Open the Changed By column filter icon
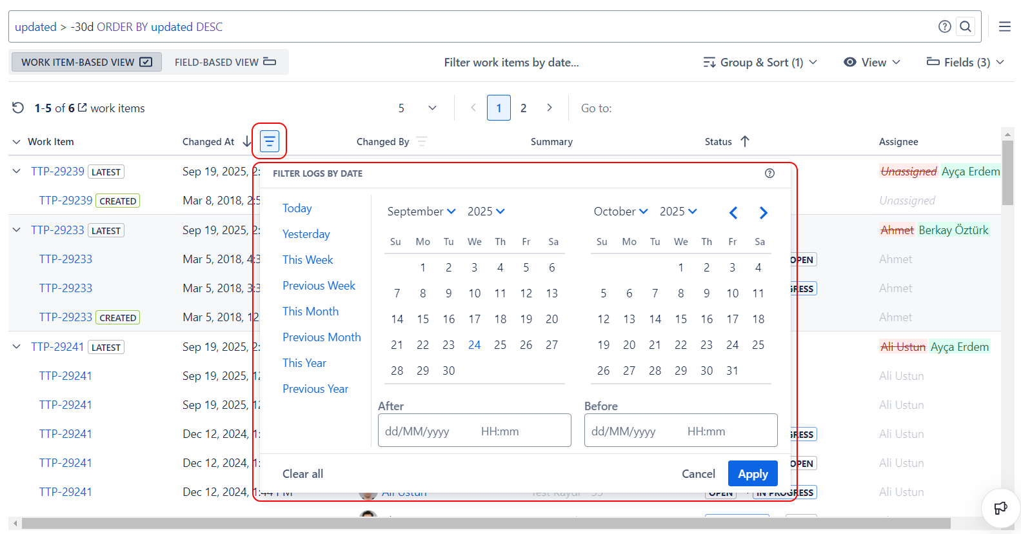 point(422,141)
